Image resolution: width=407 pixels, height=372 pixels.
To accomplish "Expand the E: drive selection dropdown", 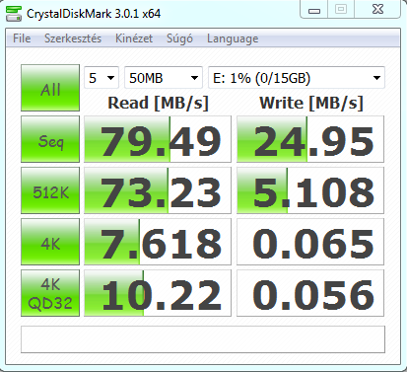I will pos(297,78).
